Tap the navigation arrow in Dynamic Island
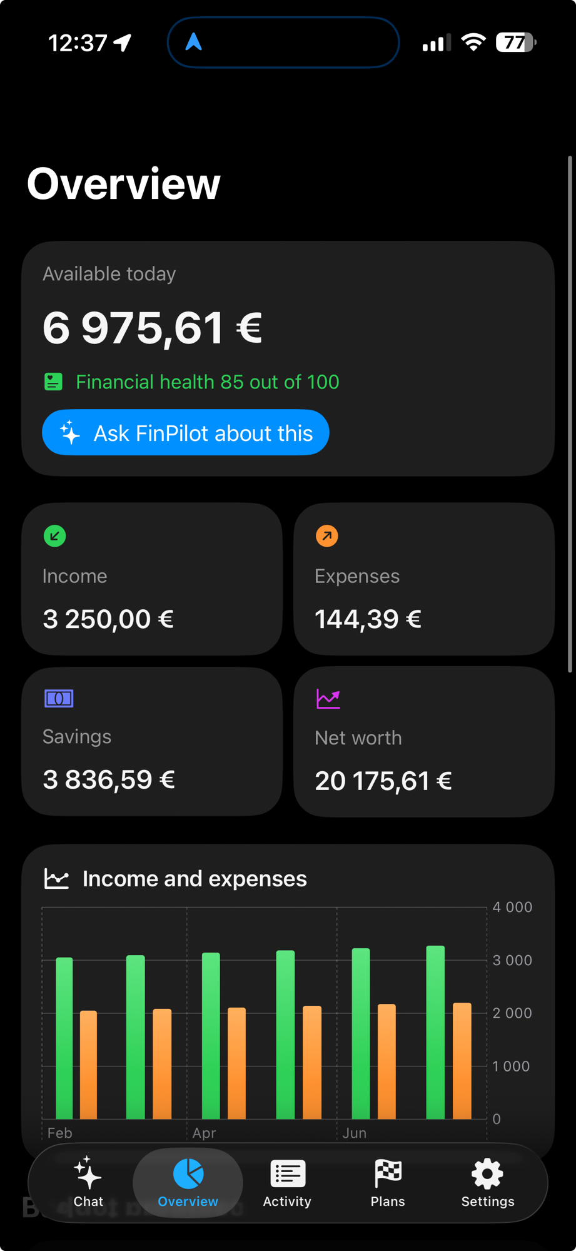576x1251 pixels. (194, 42)
